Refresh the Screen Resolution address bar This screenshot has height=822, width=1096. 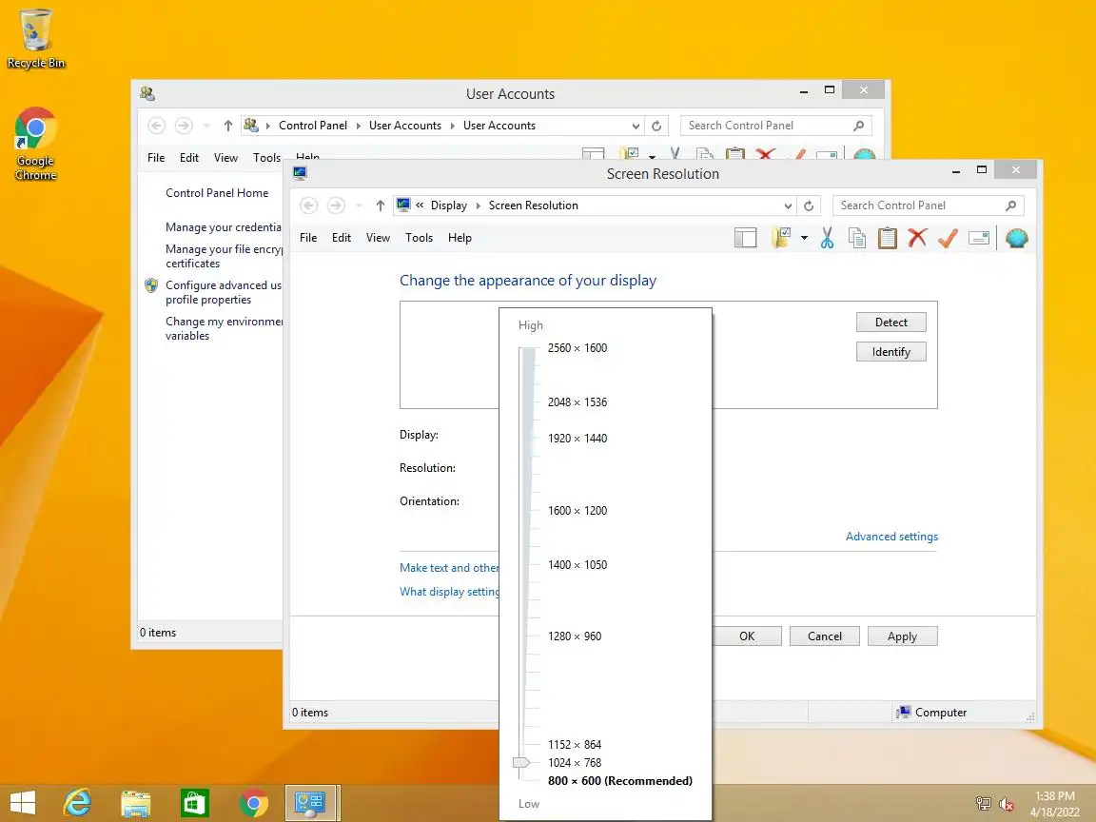[809, 205]
